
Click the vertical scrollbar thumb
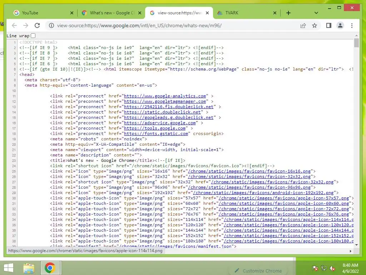(356, 43)
